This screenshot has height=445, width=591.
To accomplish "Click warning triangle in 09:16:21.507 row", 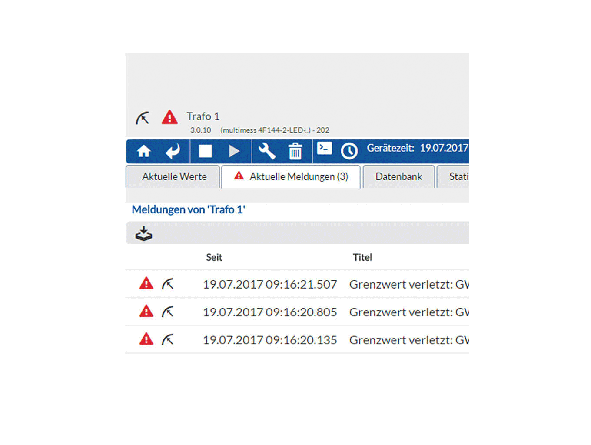I will point(146,283).
